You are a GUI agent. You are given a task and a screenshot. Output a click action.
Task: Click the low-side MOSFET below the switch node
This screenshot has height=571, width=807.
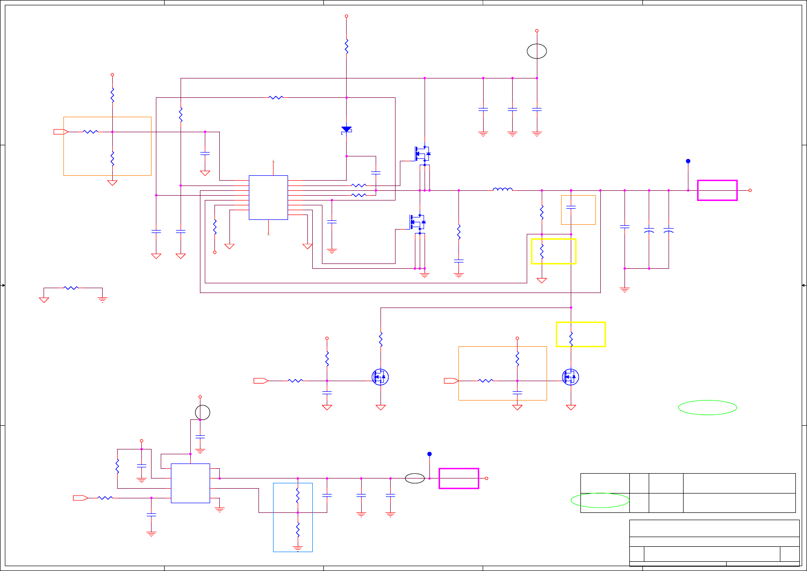[418, 222]
